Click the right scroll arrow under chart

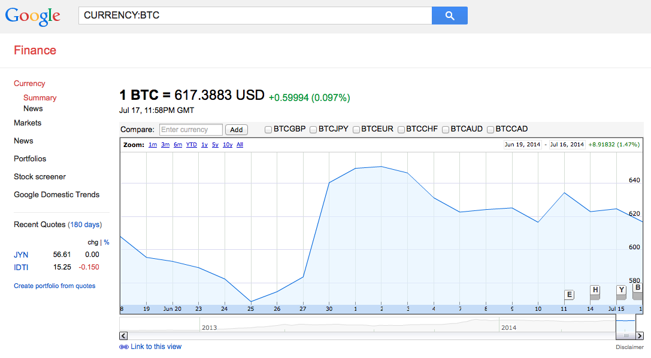click(639, 336)
